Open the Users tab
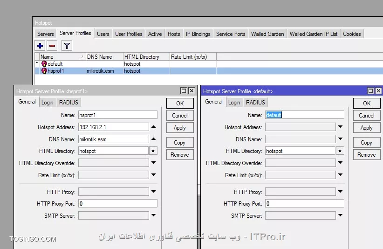 click(103, 34)
